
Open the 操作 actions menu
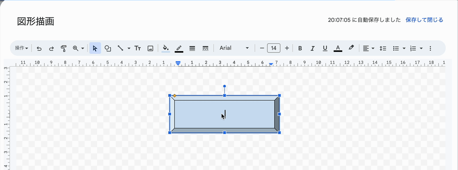22,48
